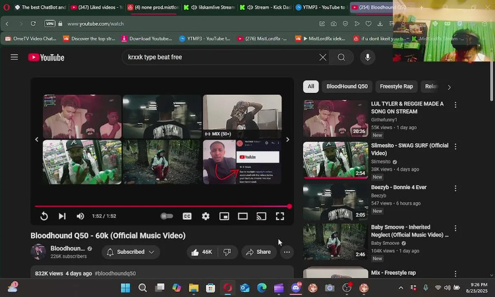Click the page vertical scrollbar
495x297 pixels.
491,81
